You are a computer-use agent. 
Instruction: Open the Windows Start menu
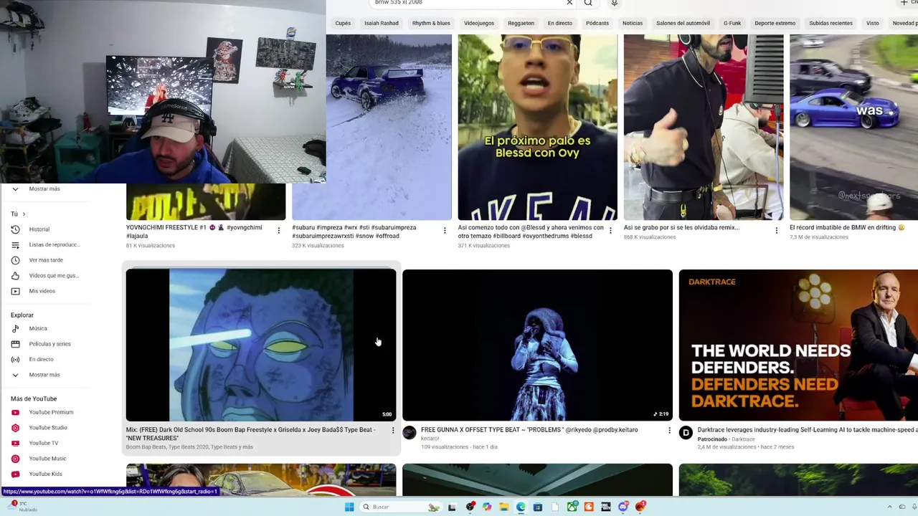[349, 507]
